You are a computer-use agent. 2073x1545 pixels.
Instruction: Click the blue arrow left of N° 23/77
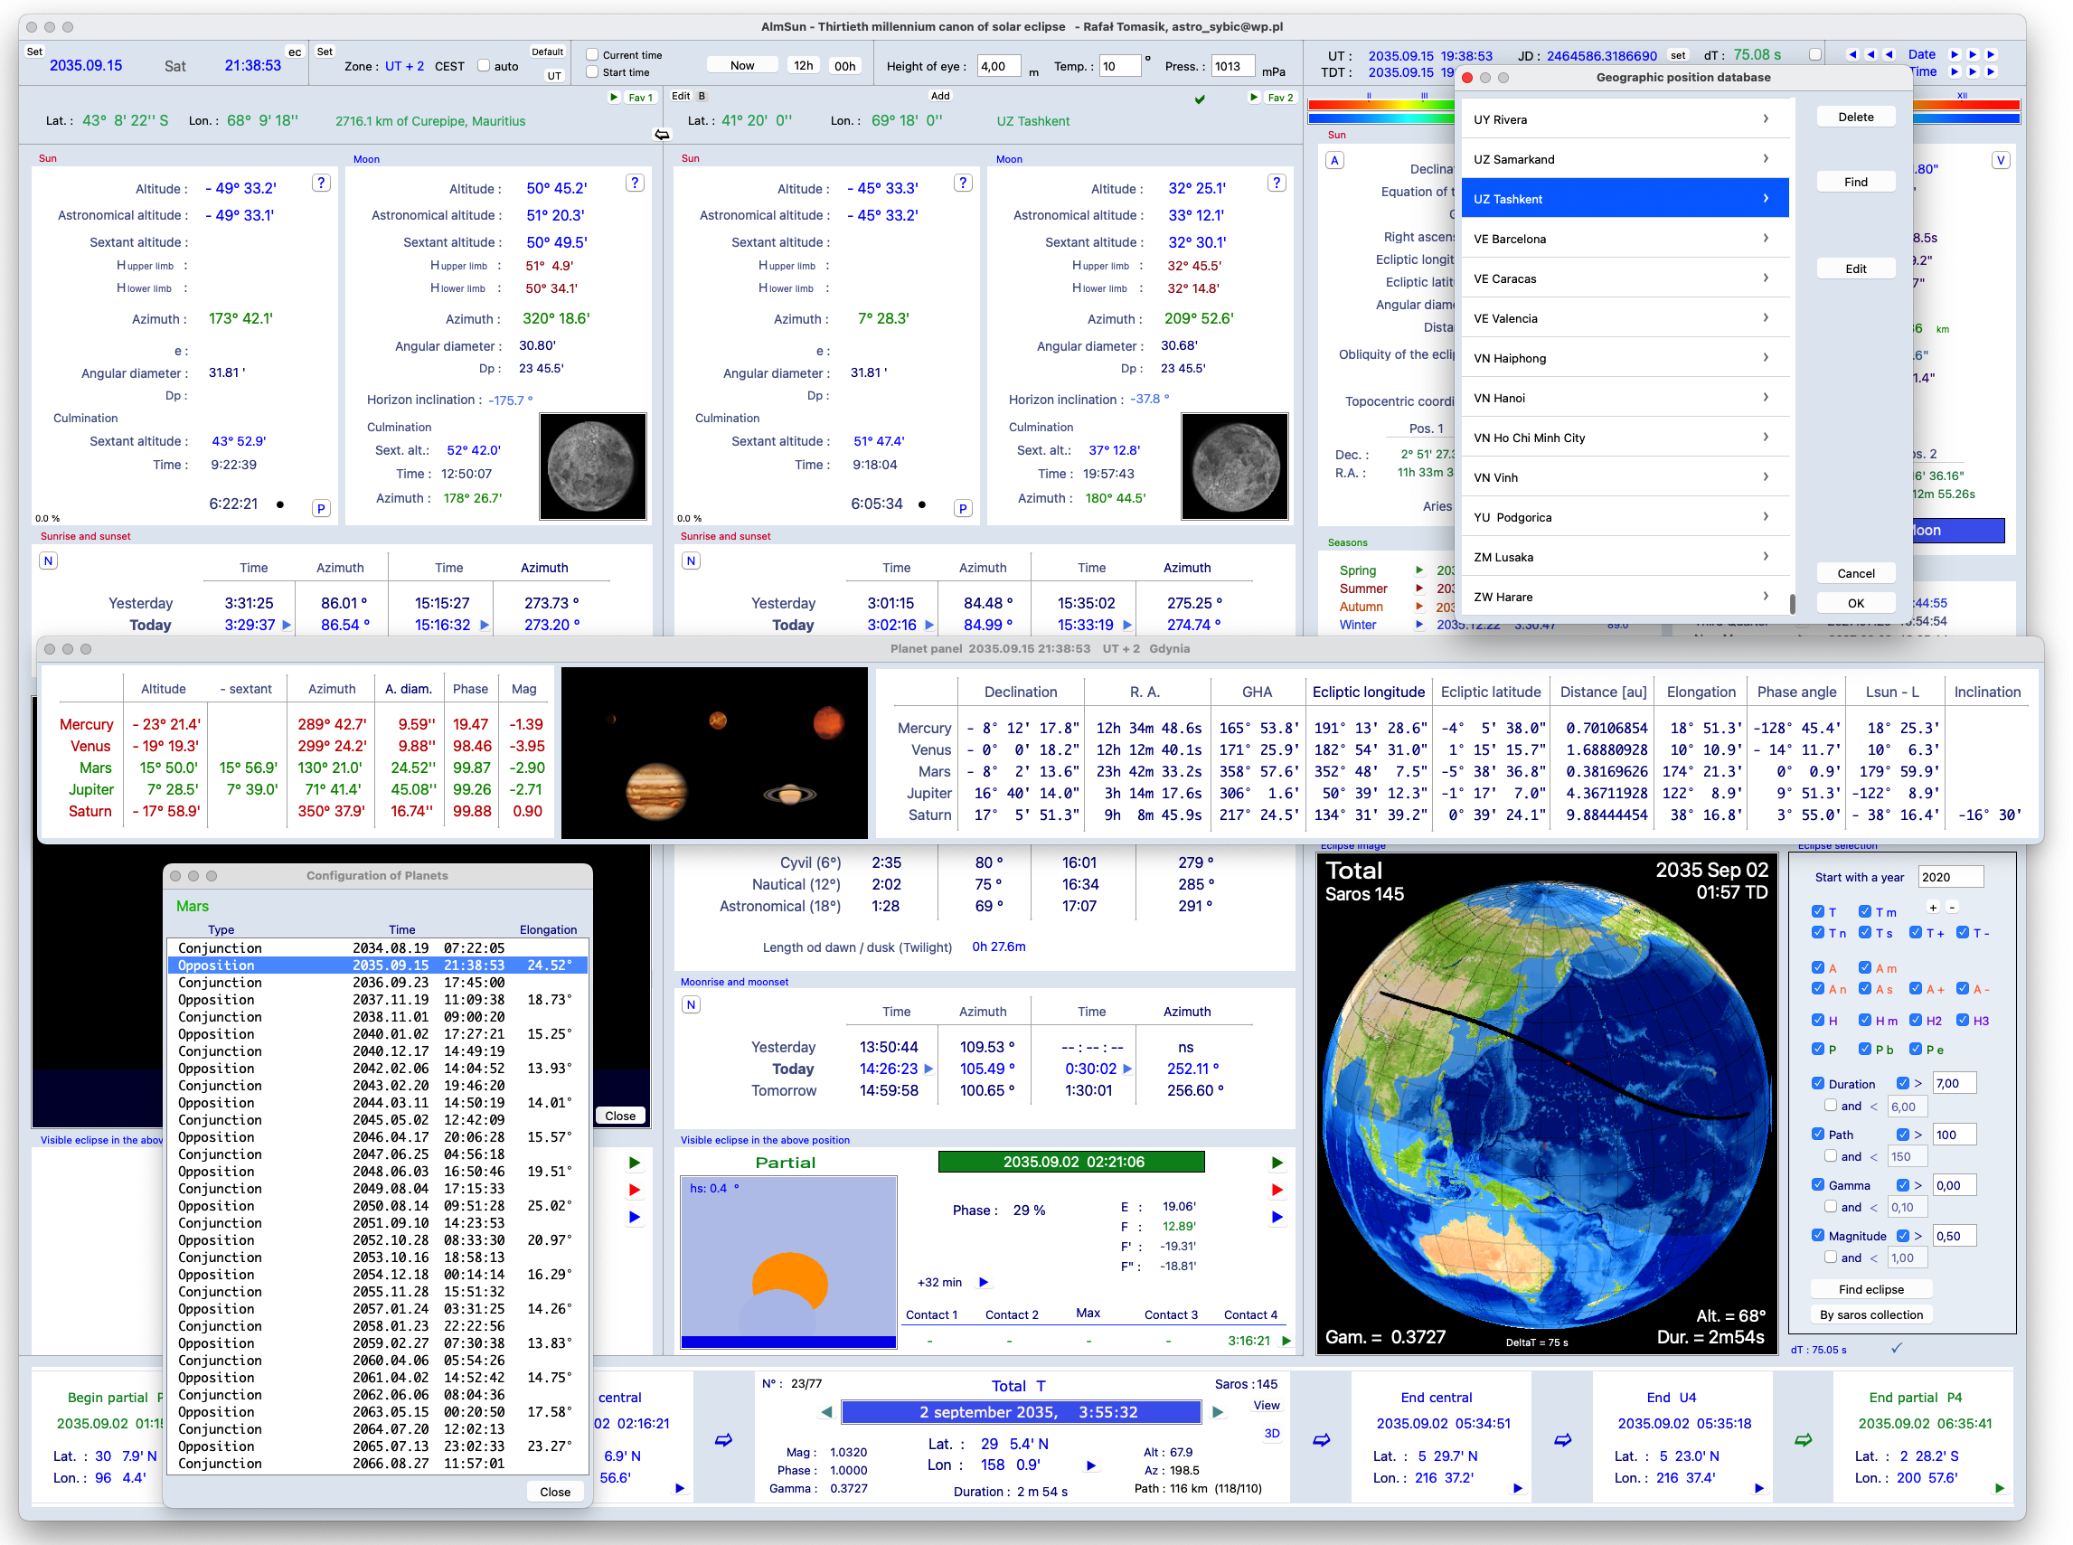(724, 1440)
